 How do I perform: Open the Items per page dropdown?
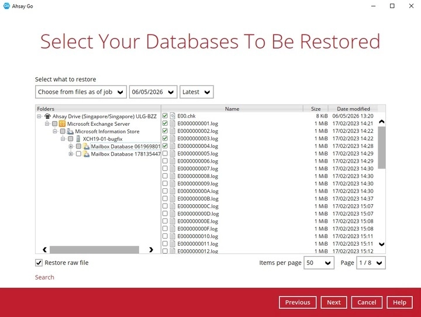pos(319,263)
